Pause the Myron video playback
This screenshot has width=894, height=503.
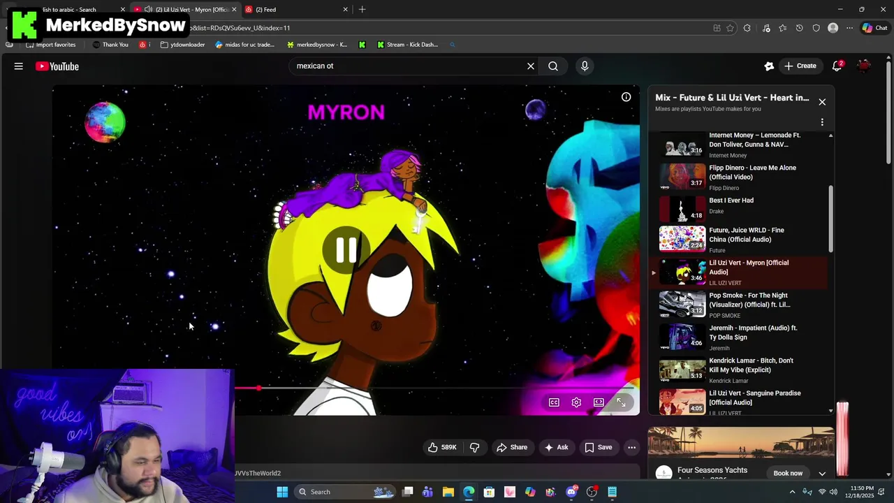pyautogui.click(x=346, y=249)
